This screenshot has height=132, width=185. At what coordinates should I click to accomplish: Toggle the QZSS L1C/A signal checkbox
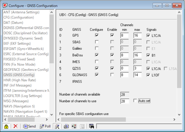(x=148, y=68)
